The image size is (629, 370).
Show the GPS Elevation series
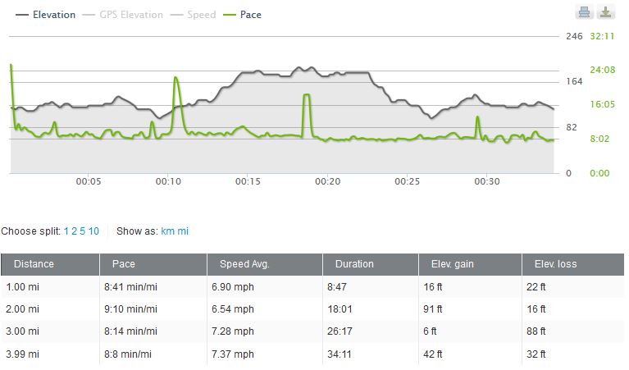coord(130,15)
